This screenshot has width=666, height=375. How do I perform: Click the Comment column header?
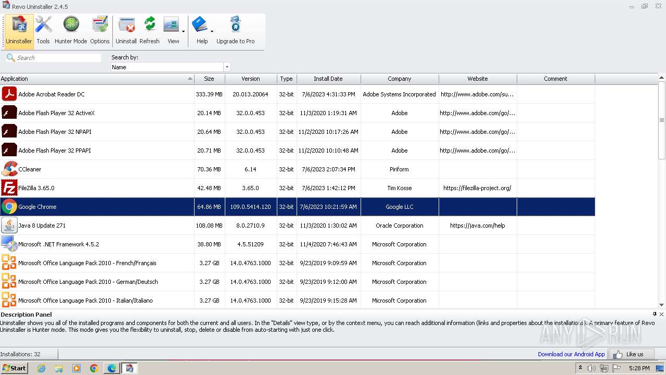click(x=556, y=79)
